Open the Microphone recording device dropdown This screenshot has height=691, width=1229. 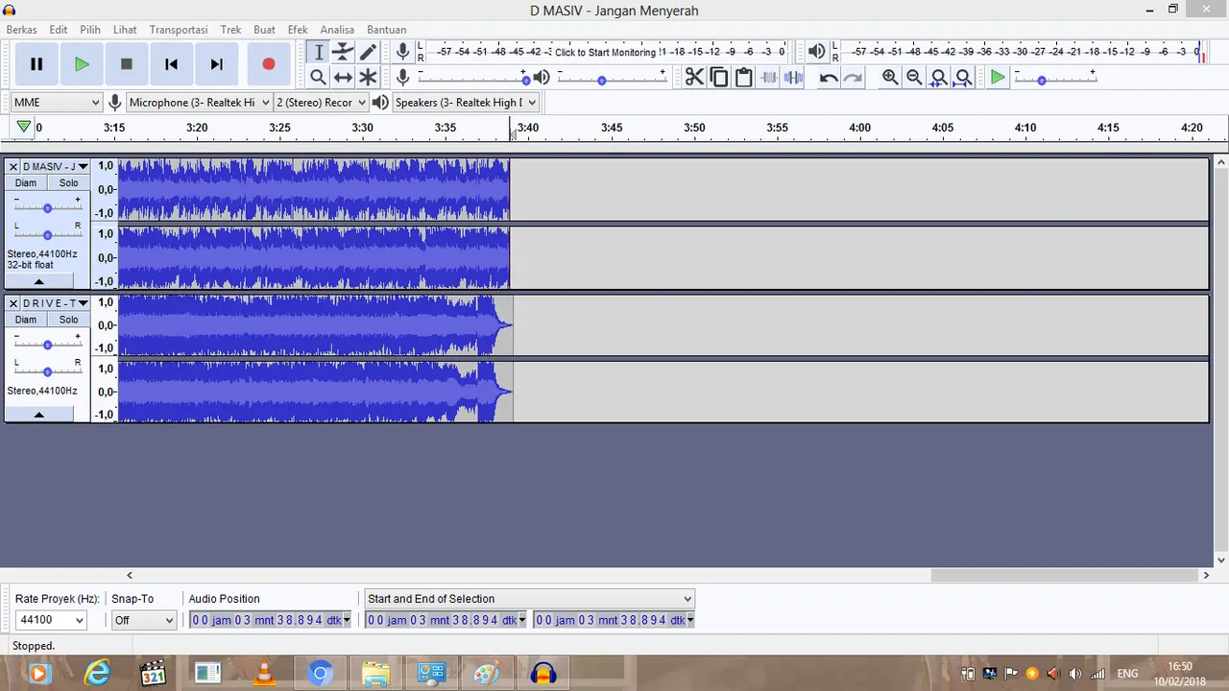[x=200, y=102]
